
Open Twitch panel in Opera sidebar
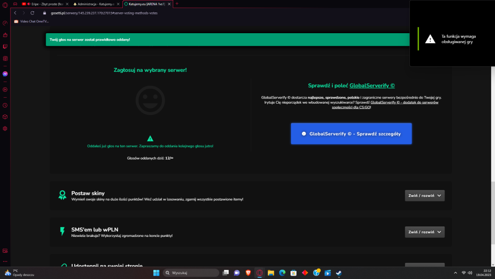coord(5,47)
